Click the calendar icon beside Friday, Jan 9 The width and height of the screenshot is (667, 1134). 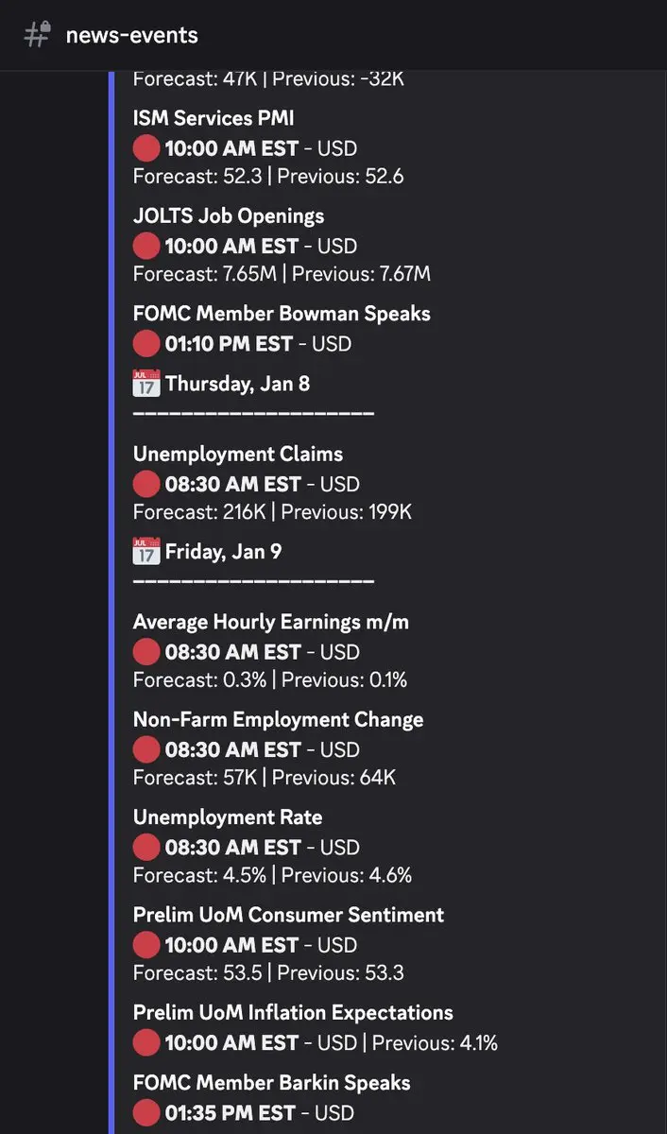pyautogui.click(x=146, y=551)
